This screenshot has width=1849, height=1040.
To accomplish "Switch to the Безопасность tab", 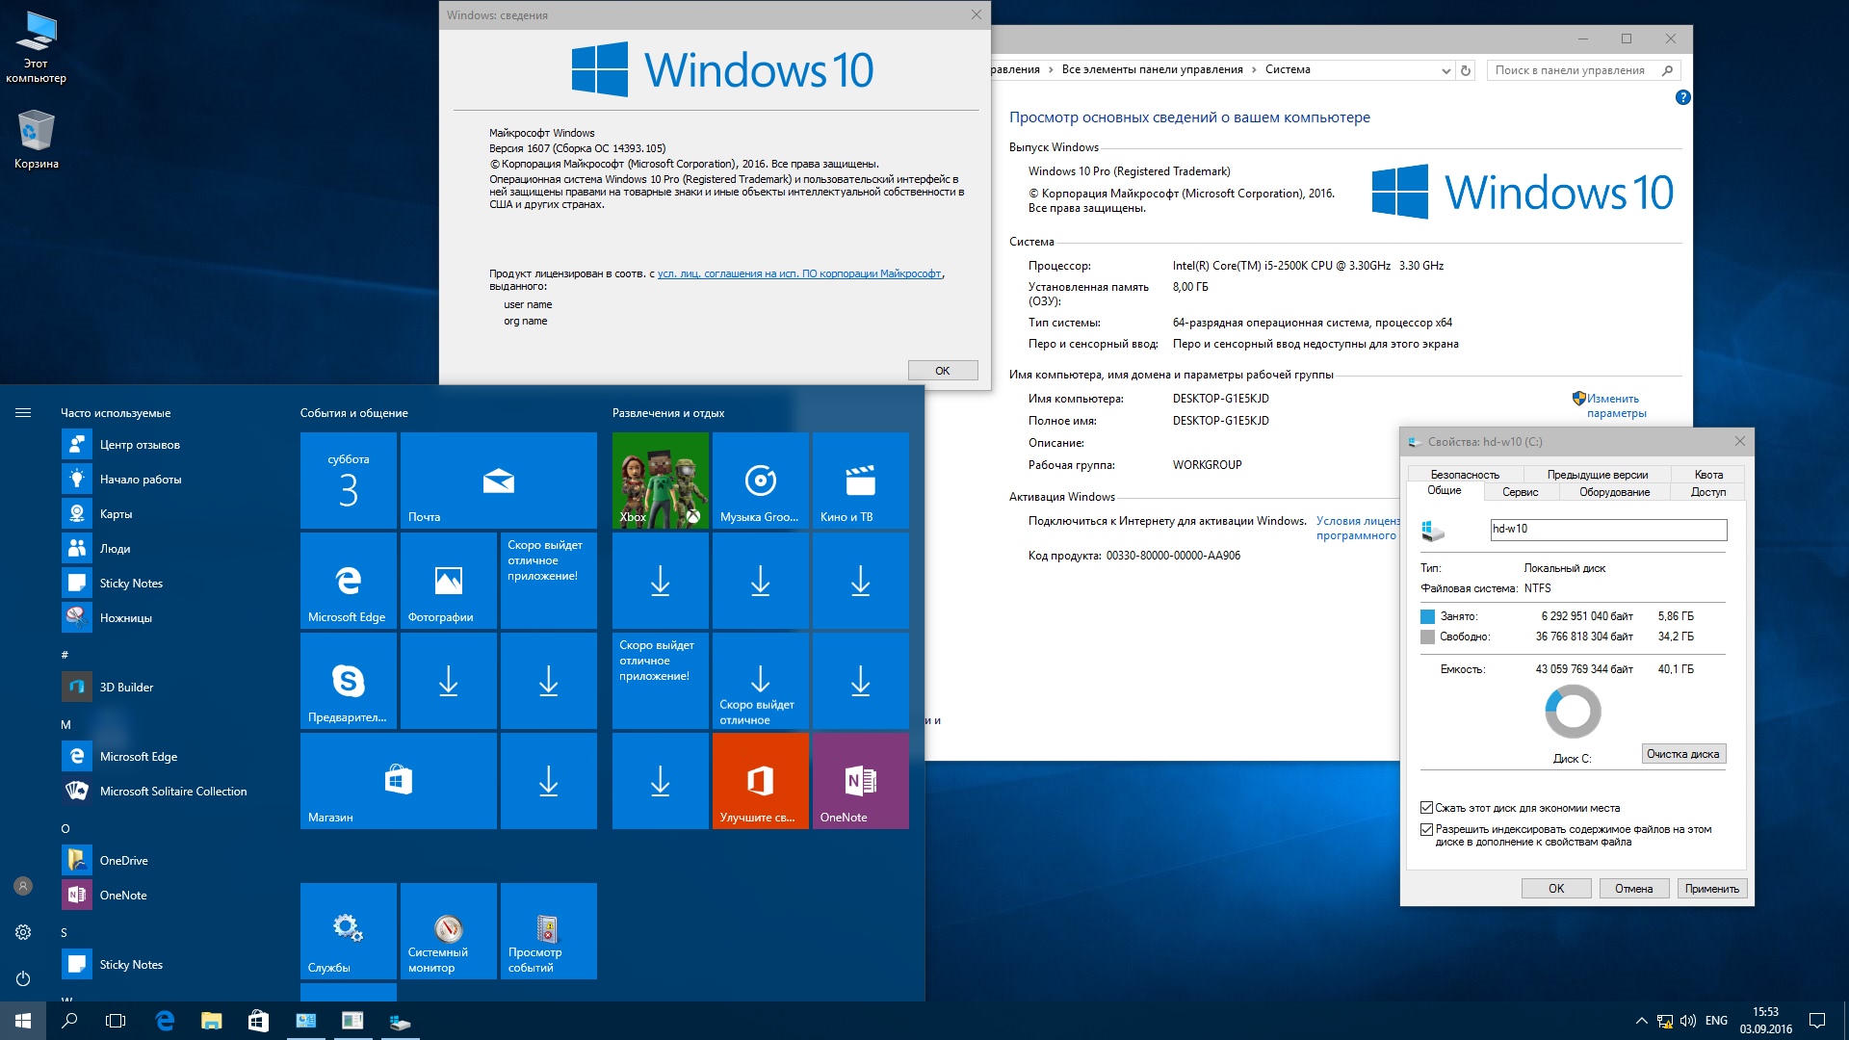I will (x=1465, y=474).
